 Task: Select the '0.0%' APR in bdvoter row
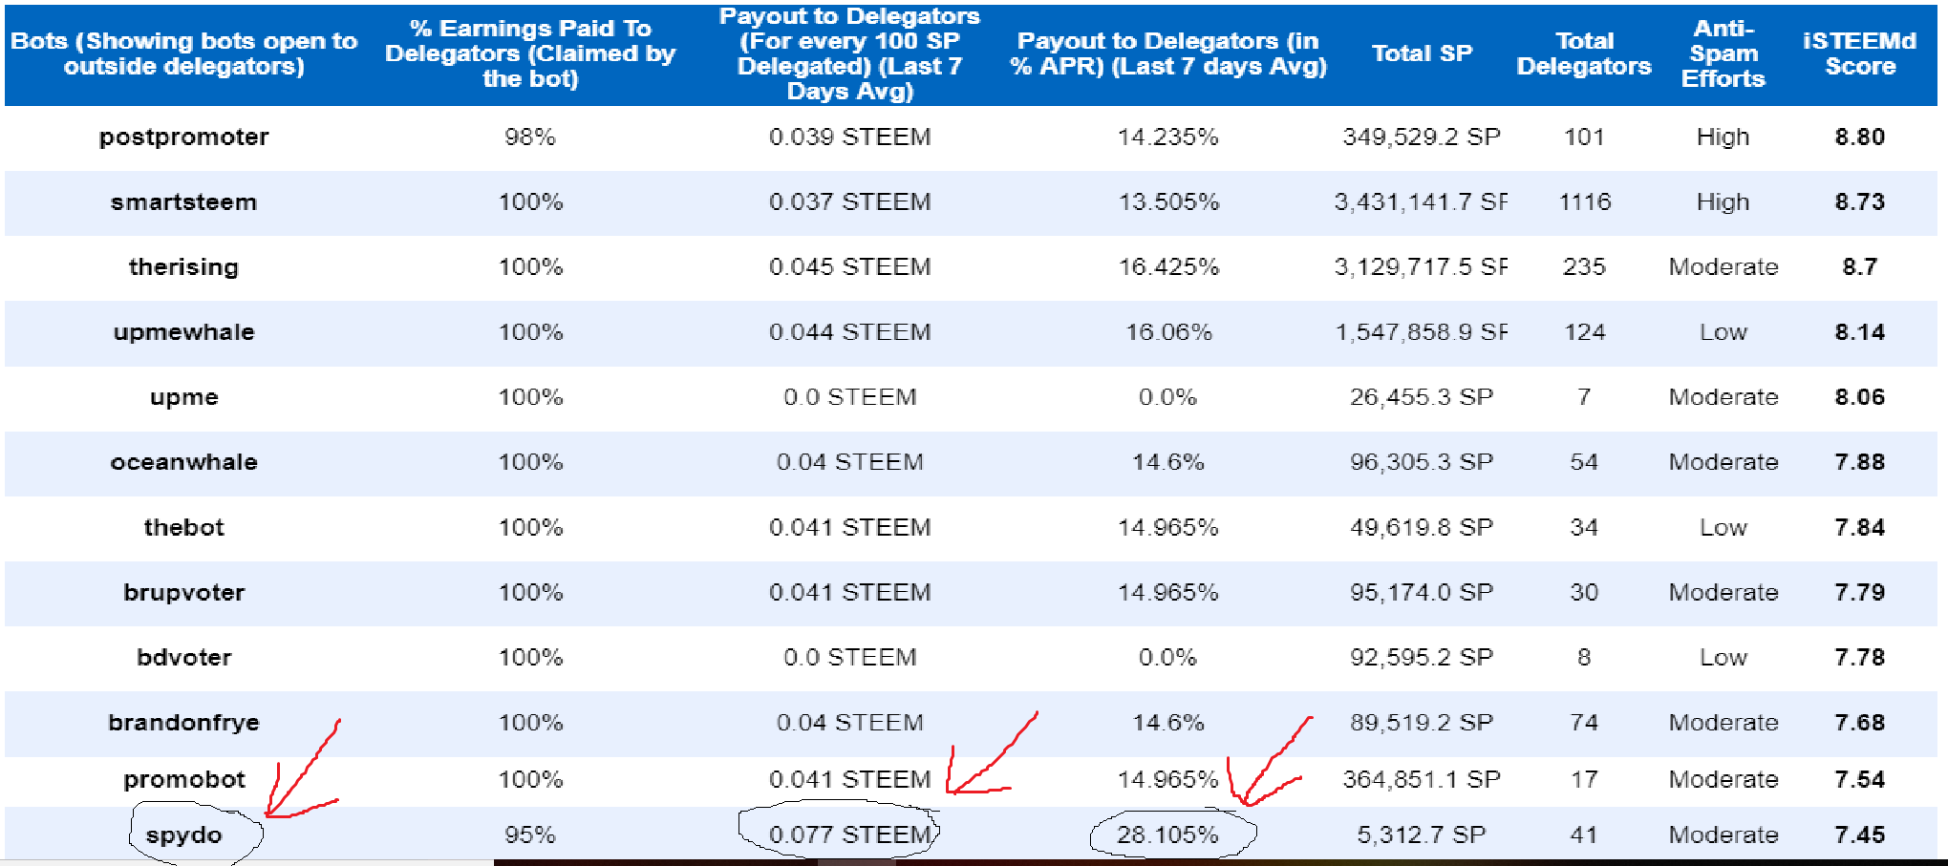point(1168,657)
